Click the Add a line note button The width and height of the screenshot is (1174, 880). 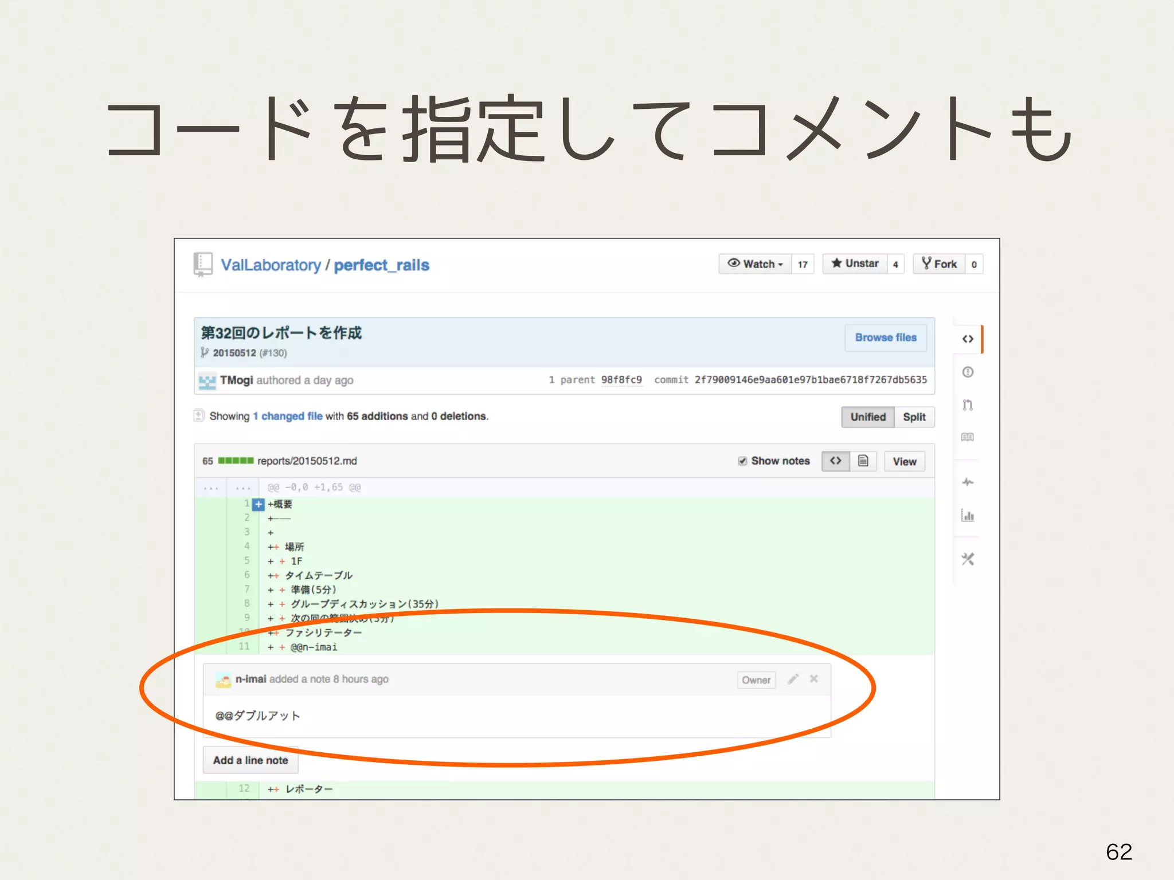tap(251, 760)
